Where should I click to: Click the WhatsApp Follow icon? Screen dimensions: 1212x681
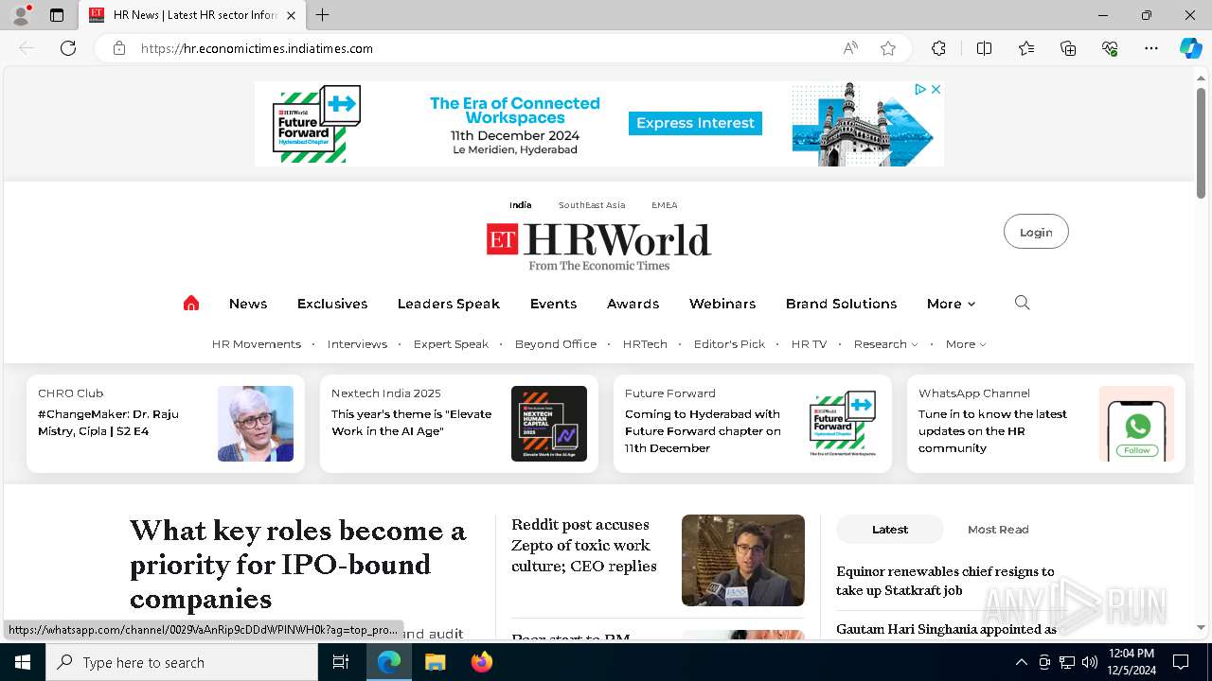[1136, 424]
